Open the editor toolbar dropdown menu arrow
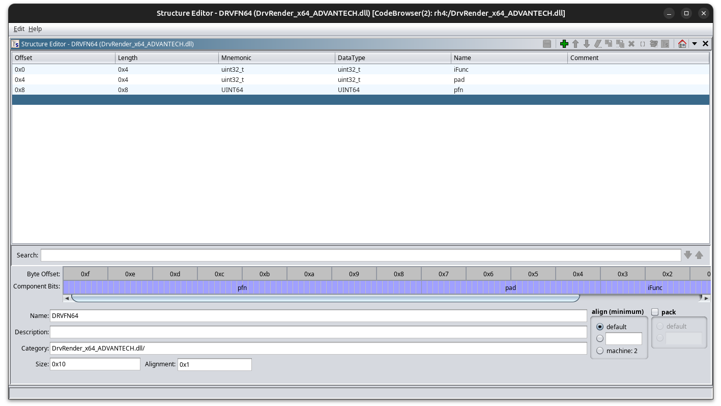The height and width of the screenshot is (406, 721). coord(694,44)
